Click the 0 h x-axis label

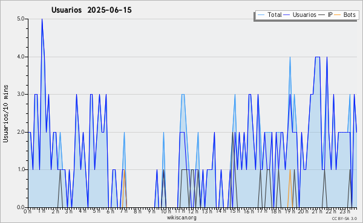point(28,212)
